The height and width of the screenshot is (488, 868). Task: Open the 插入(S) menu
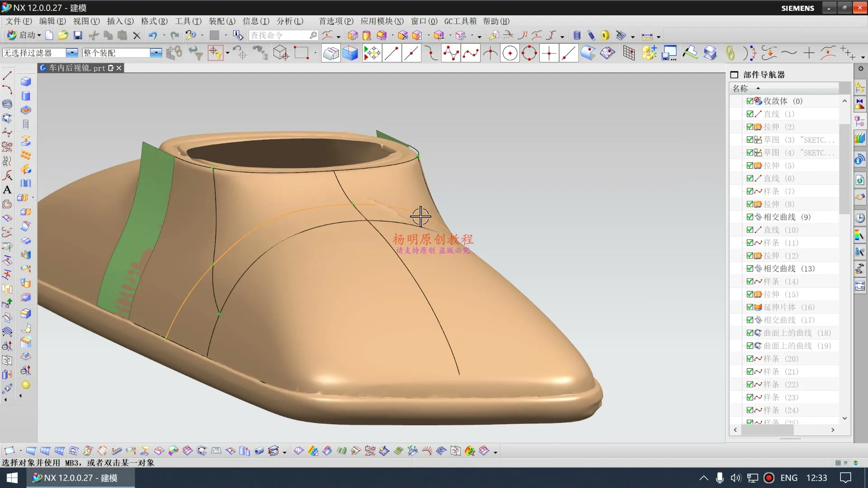[120, 21]
